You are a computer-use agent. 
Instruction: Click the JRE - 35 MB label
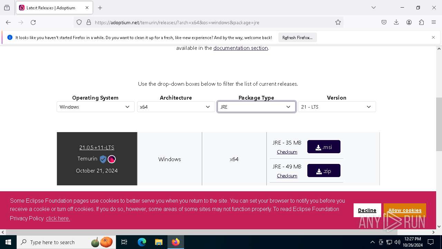[287, 143]
